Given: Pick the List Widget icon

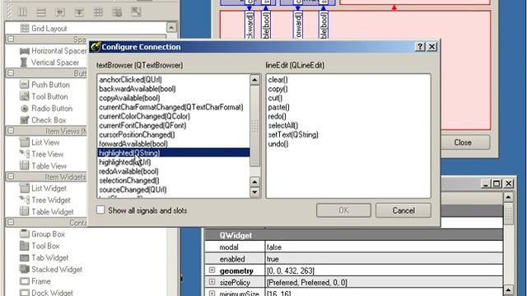Looking at the screenshot, I should [24, 188].
